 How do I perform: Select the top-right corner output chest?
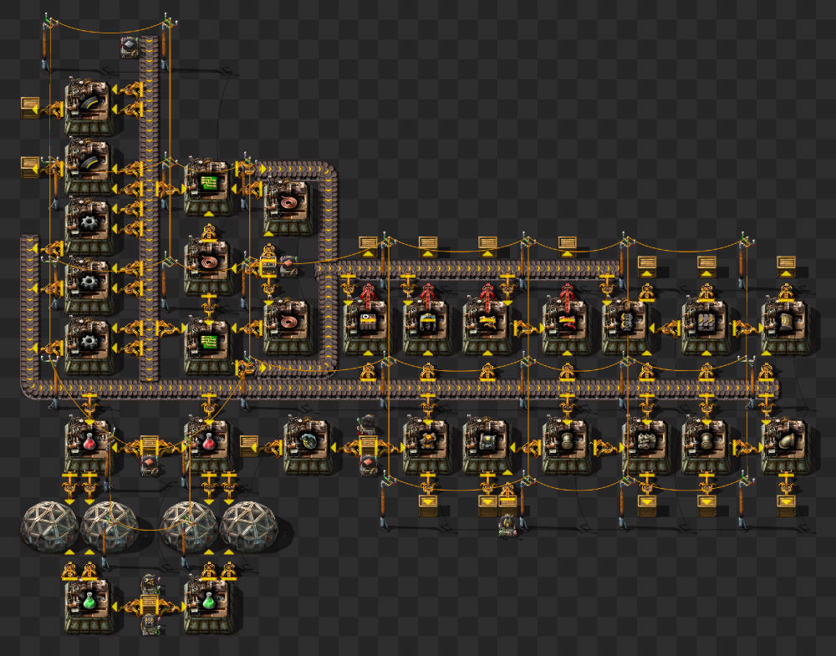[786, 266]
